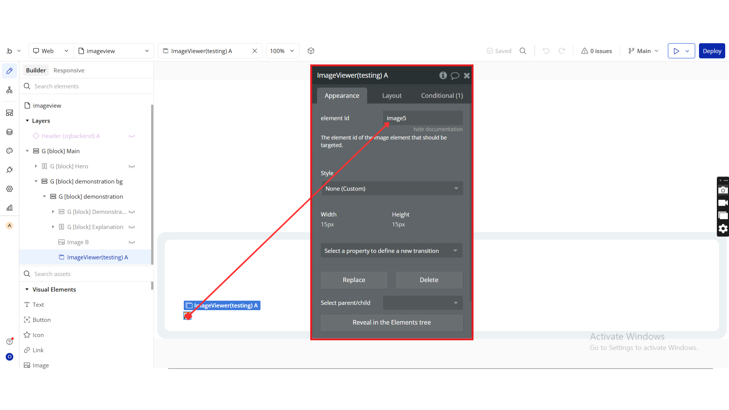Click the 3D box component icon
Viewport: 729px width, 410px height.
click(x=311, y=51)
